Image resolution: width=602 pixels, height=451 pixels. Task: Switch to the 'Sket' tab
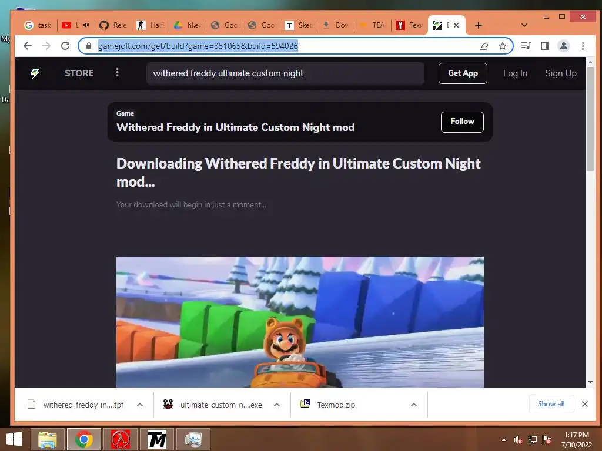(x=299, y=25)
